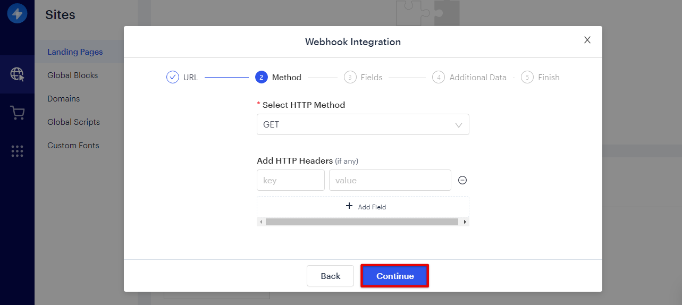682x305 pixels.
Task: Click the plus icon next to Add Field
Action: pos(349,206)
